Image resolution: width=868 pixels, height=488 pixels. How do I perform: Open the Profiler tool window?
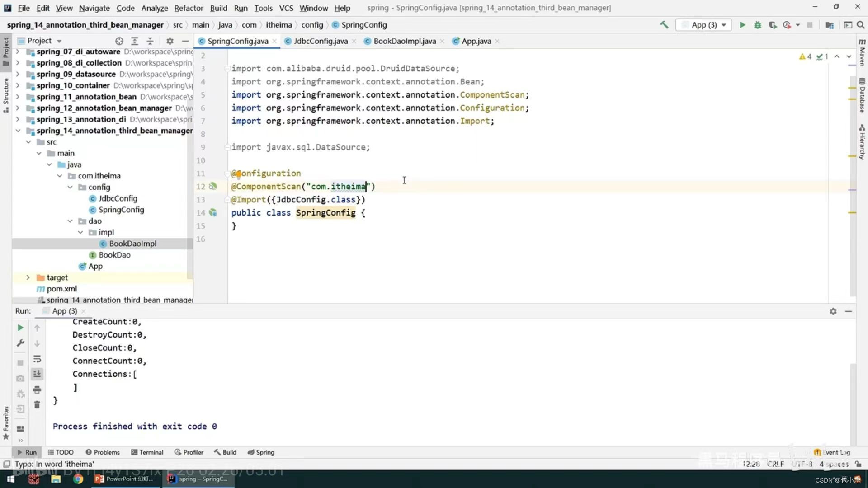pos(189,452)
